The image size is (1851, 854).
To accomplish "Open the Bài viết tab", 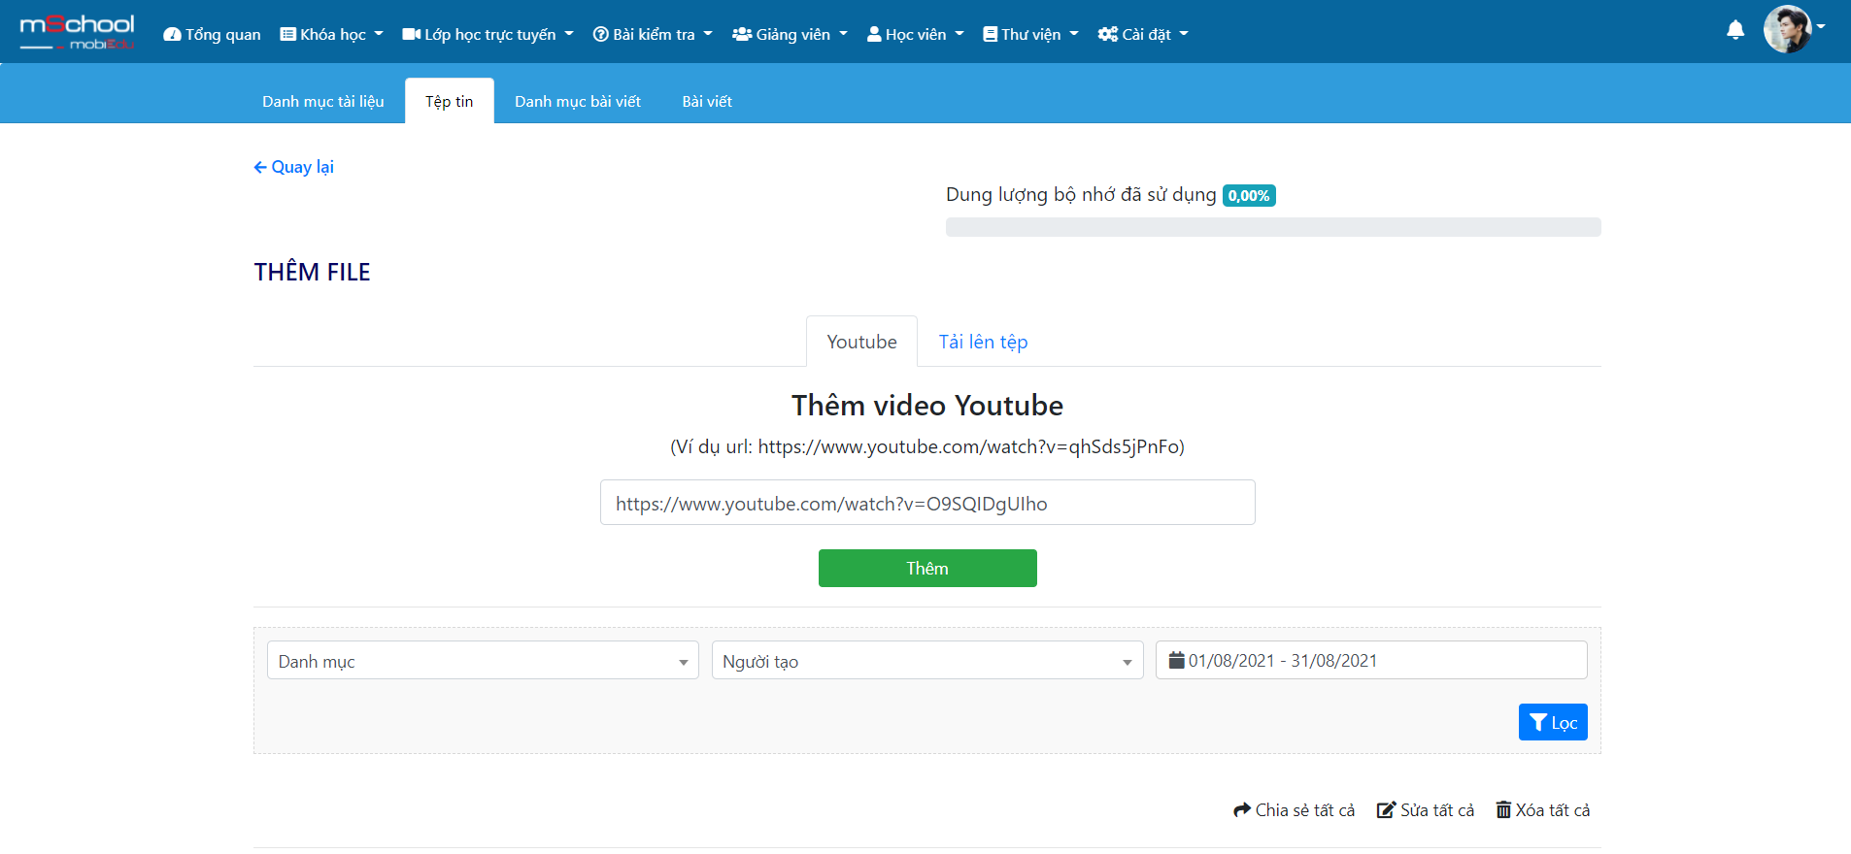I will [x=707, y=101].
